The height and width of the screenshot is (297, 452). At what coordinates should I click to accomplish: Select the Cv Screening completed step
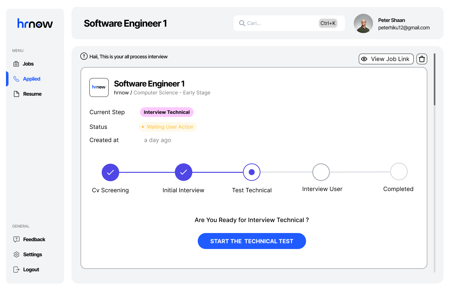110,172
